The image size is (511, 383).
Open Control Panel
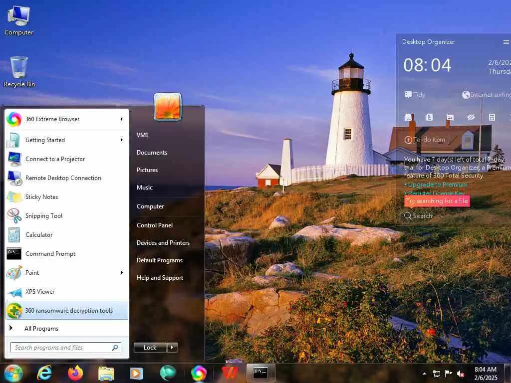tap(155, 225)
